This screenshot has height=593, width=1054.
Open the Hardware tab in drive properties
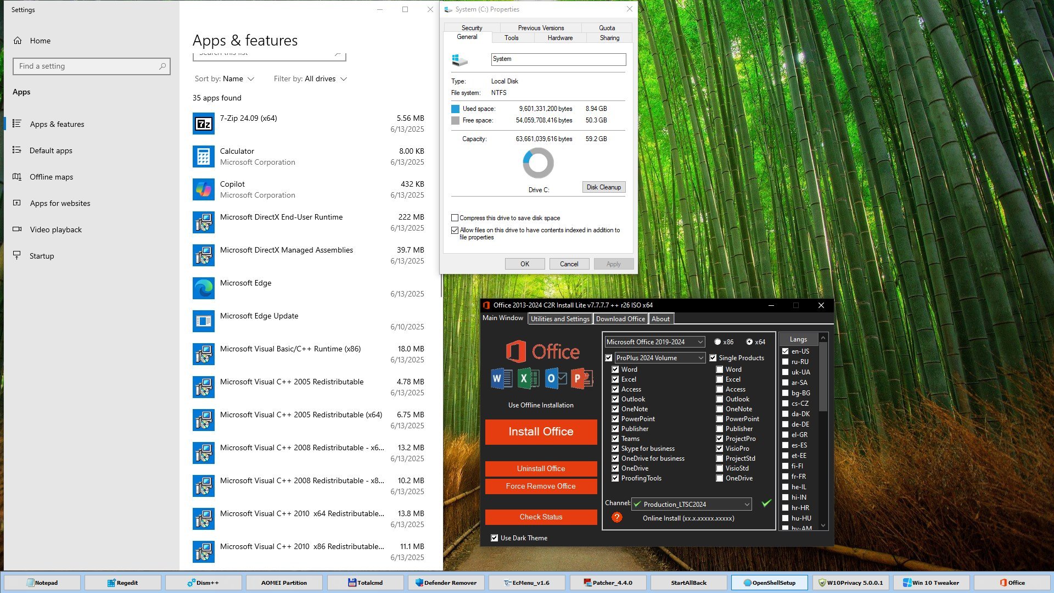coord(560,38)
